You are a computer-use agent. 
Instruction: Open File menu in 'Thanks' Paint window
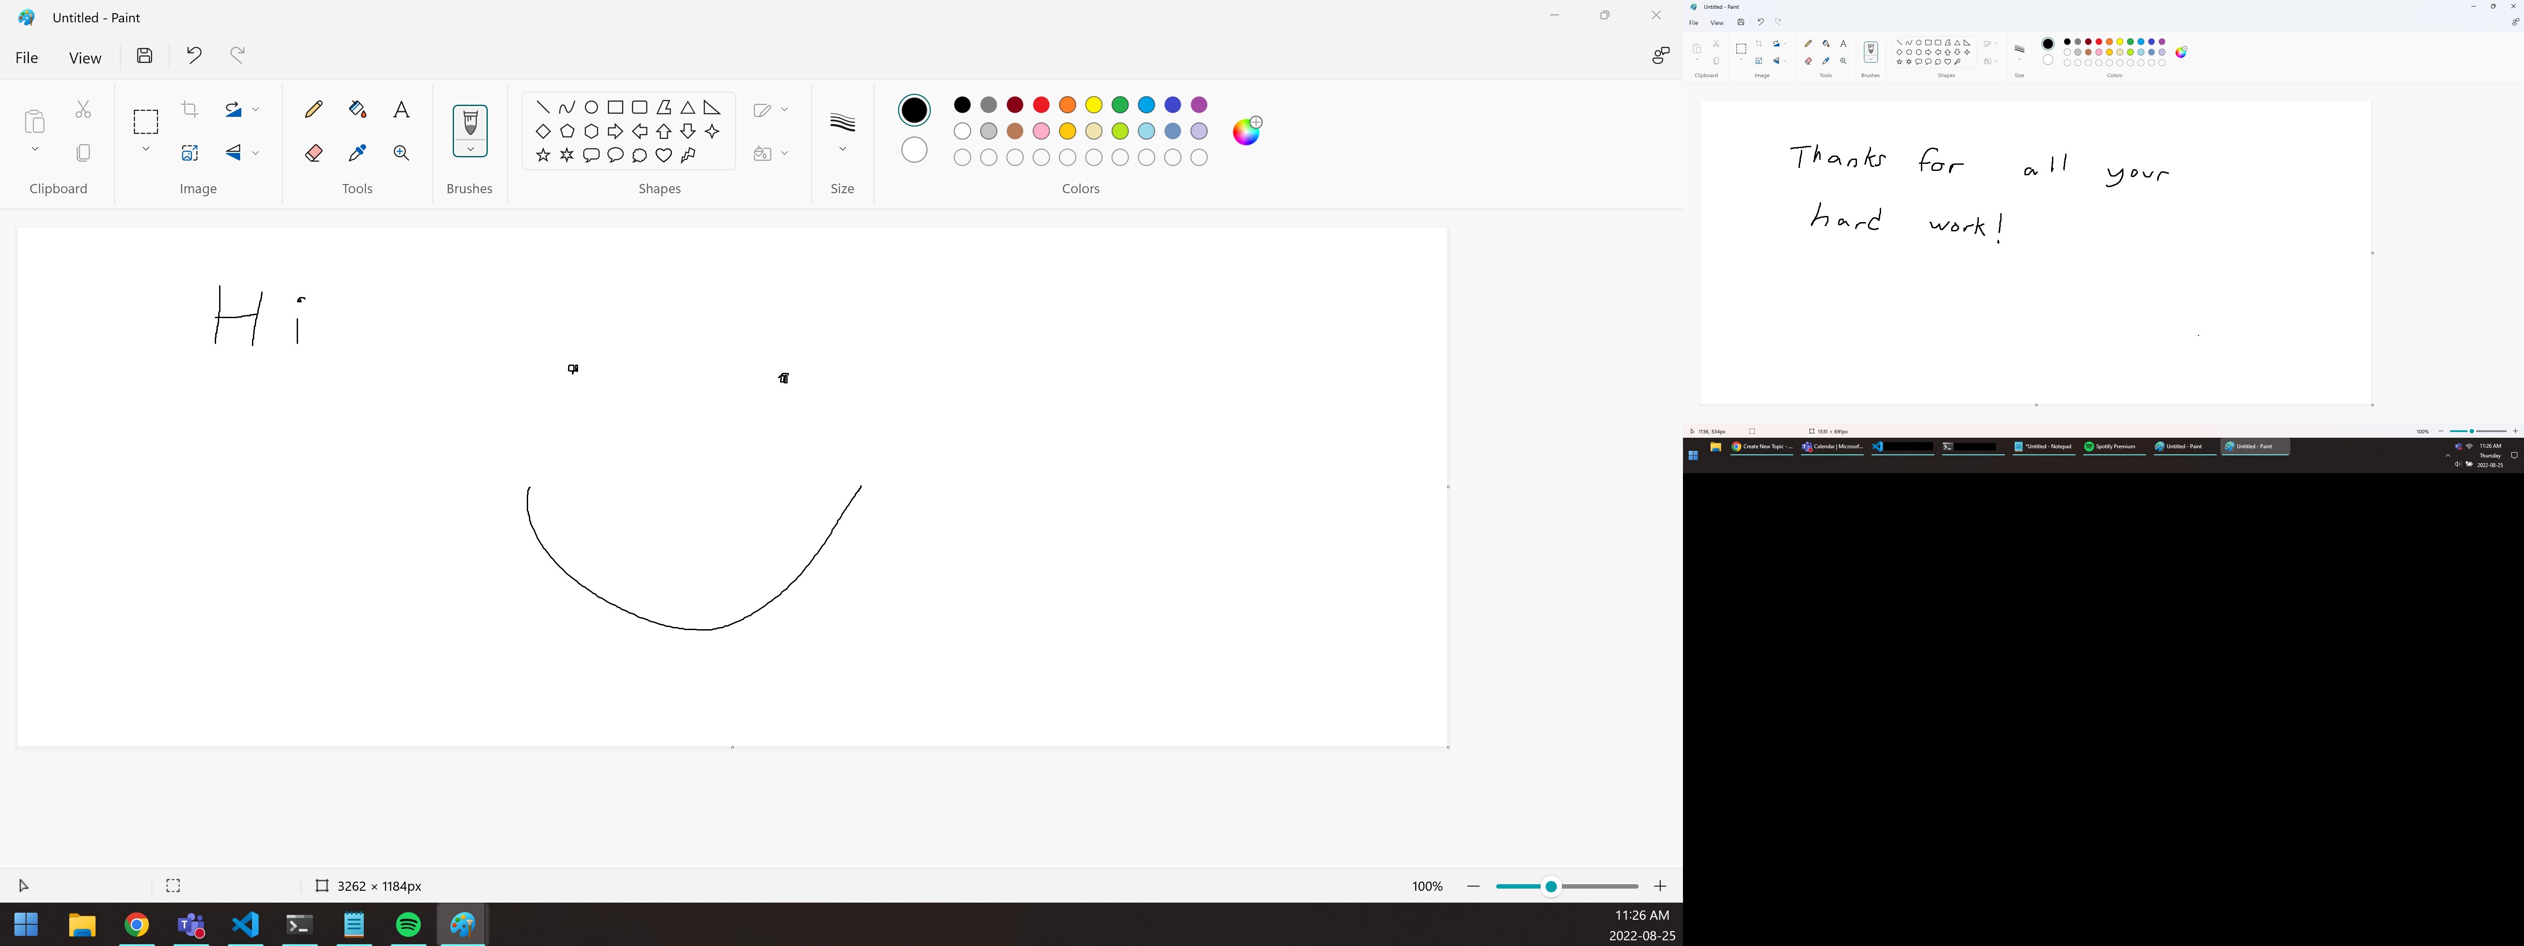1693,22
